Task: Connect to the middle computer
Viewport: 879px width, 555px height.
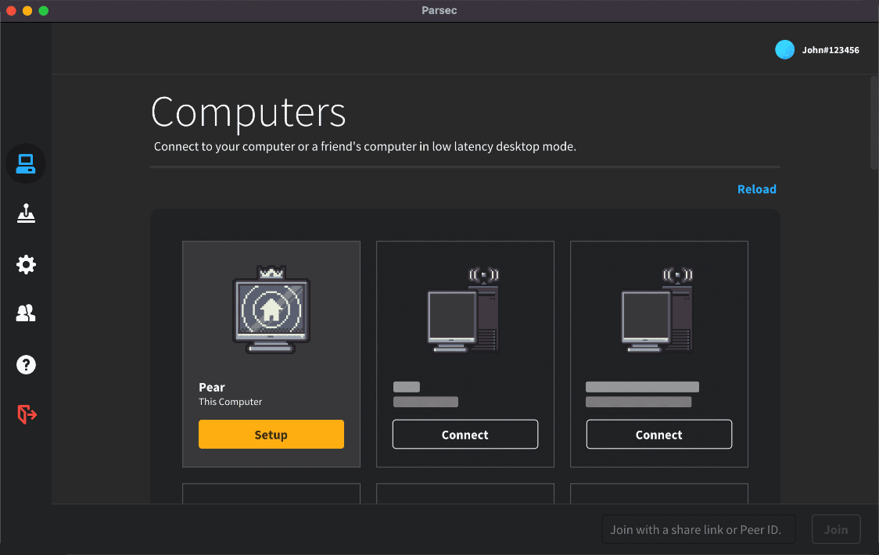Action: (465, 435)
